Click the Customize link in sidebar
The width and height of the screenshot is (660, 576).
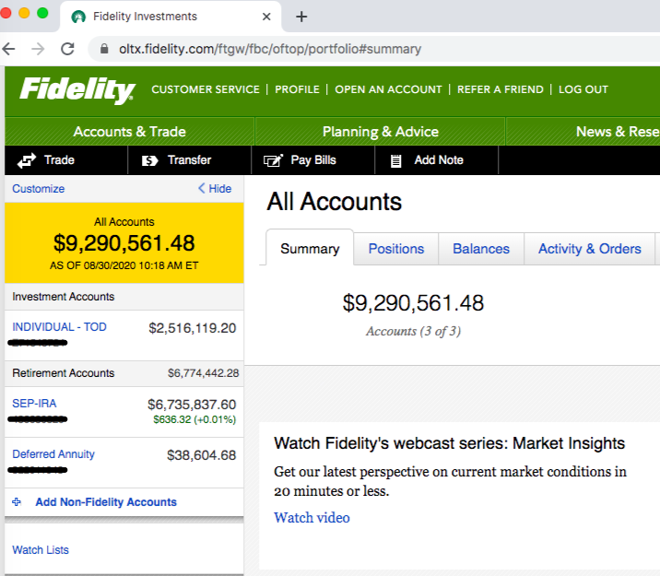click(x=39, y=189)
